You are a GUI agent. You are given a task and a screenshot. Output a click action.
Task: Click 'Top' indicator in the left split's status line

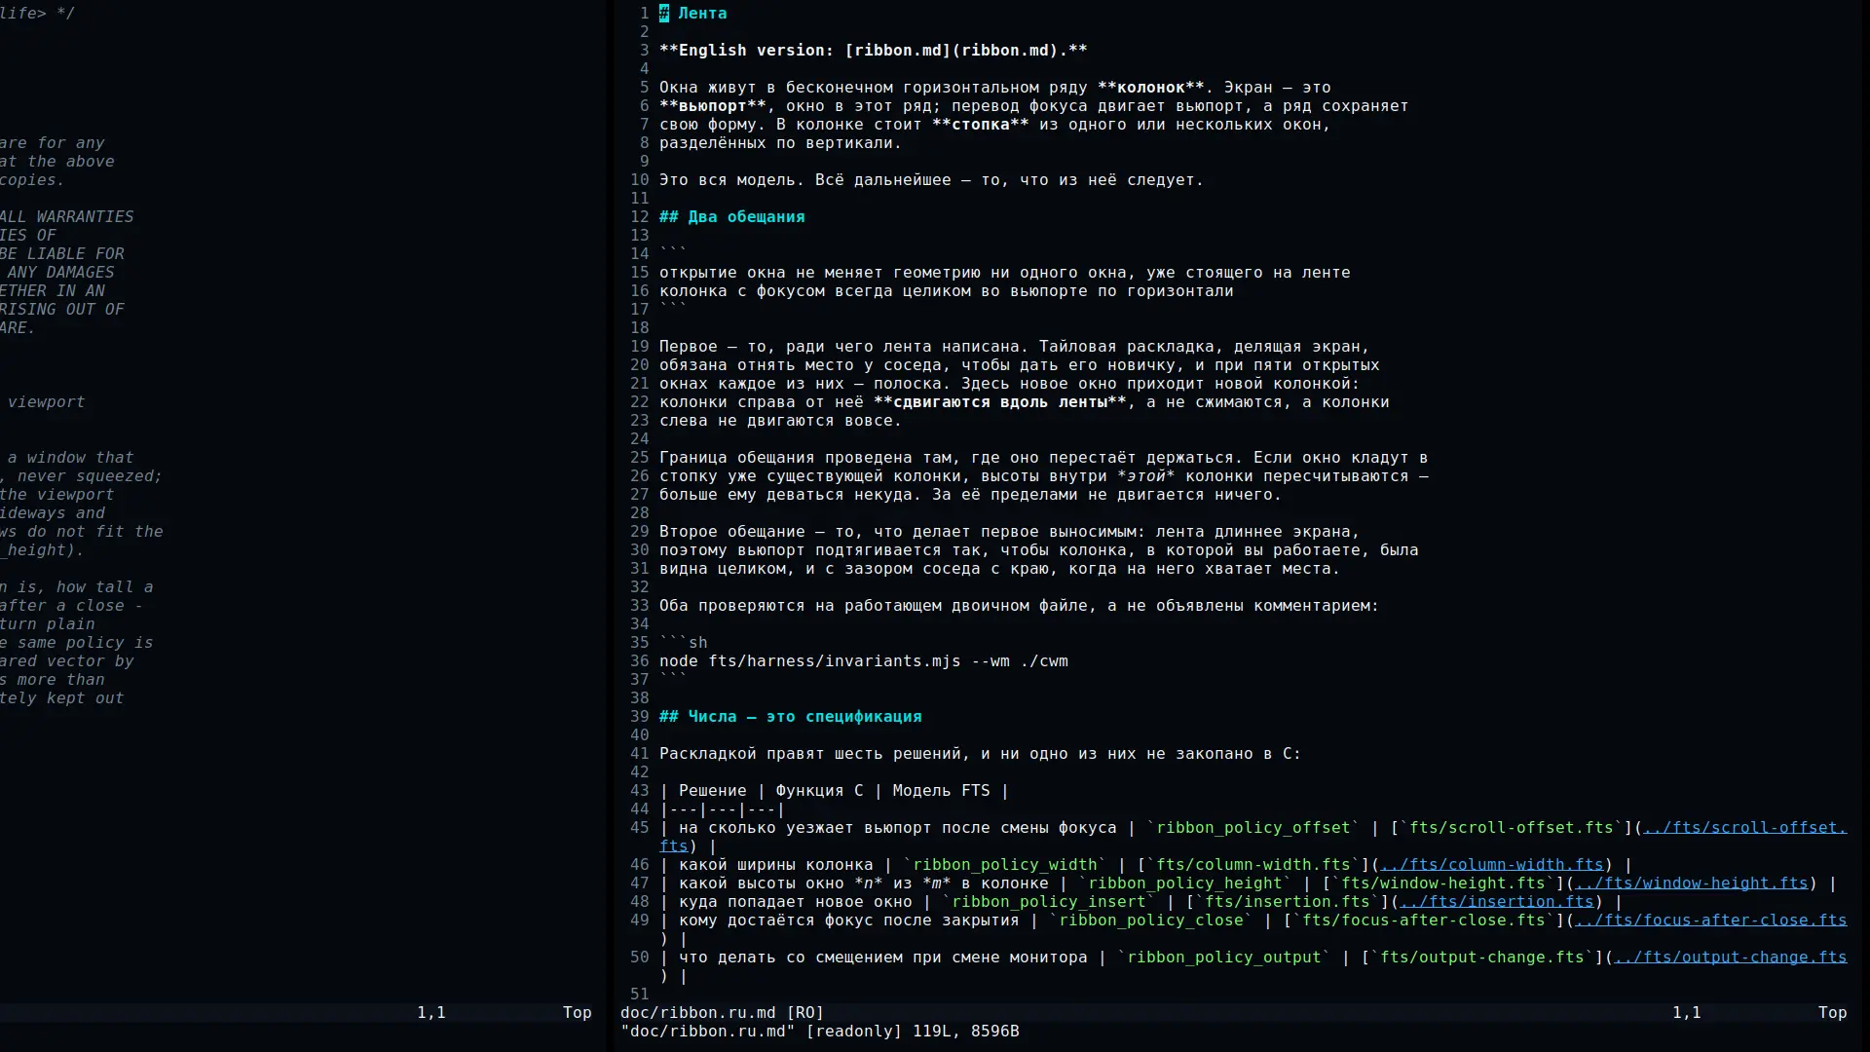(x=578, y=1013)
